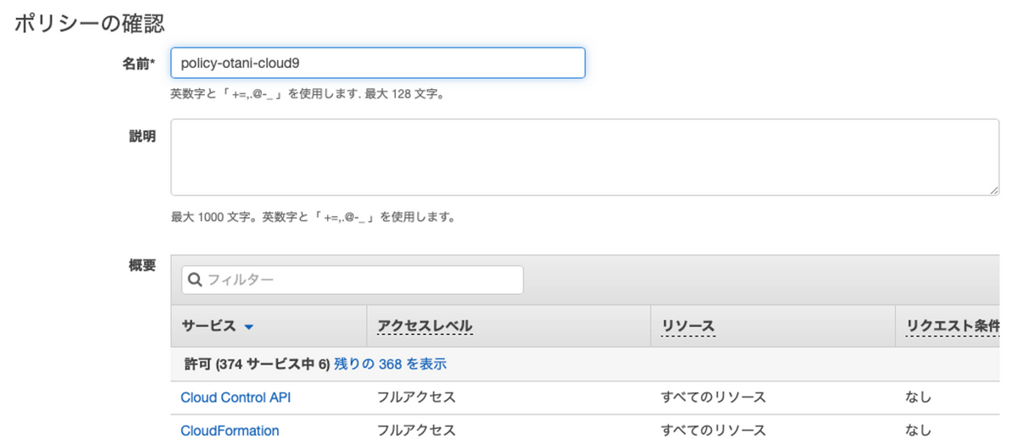The height and width of the screenshot is (439, 1017).
Task: Click フルアクセス in the CloudFormation row
Action: (416, 431)
